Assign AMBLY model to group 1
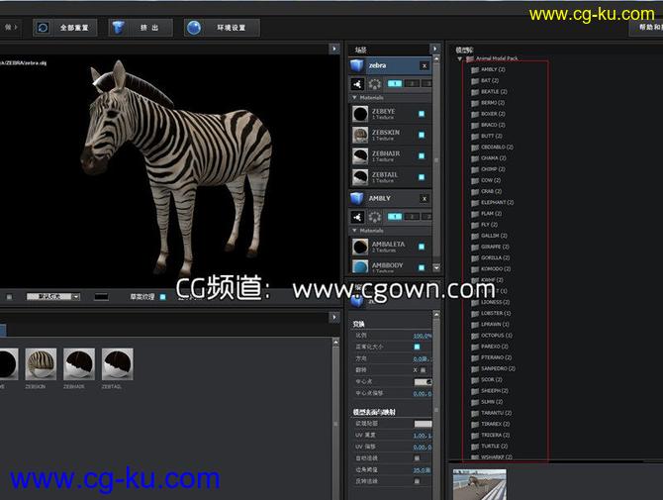663x500 pixels. coord(395,217)
